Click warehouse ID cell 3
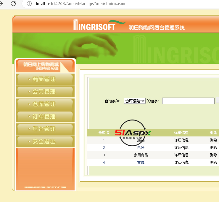The image size is (219, 202). pos(104,155)
